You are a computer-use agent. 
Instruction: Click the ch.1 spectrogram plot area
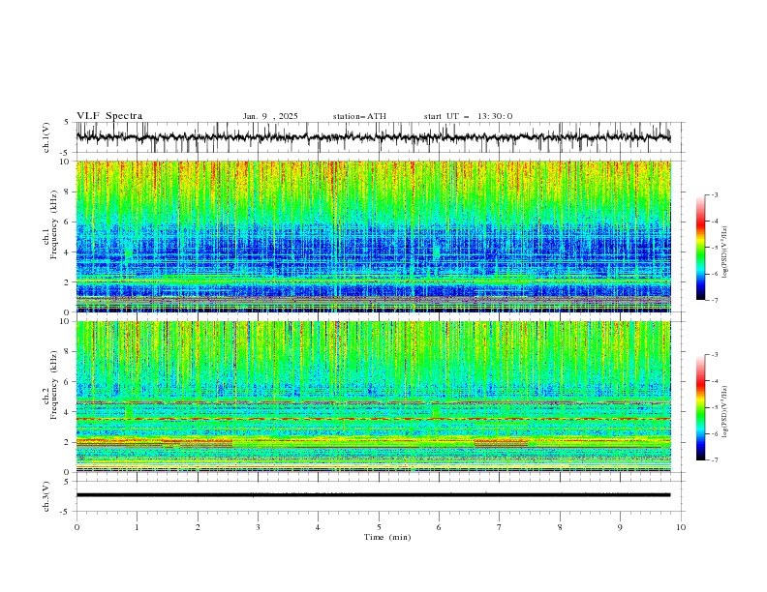point(373,236)
